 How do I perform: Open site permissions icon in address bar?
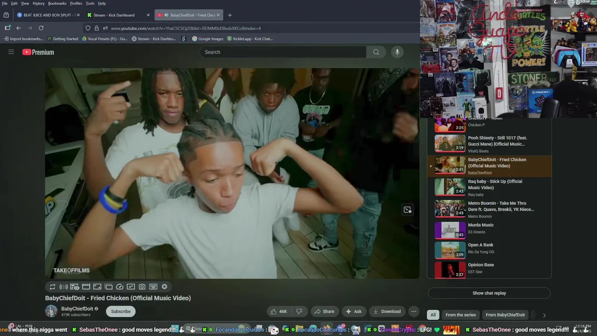coord(105,28)
